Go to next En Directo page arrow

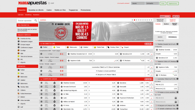click(x=152, y=44)
